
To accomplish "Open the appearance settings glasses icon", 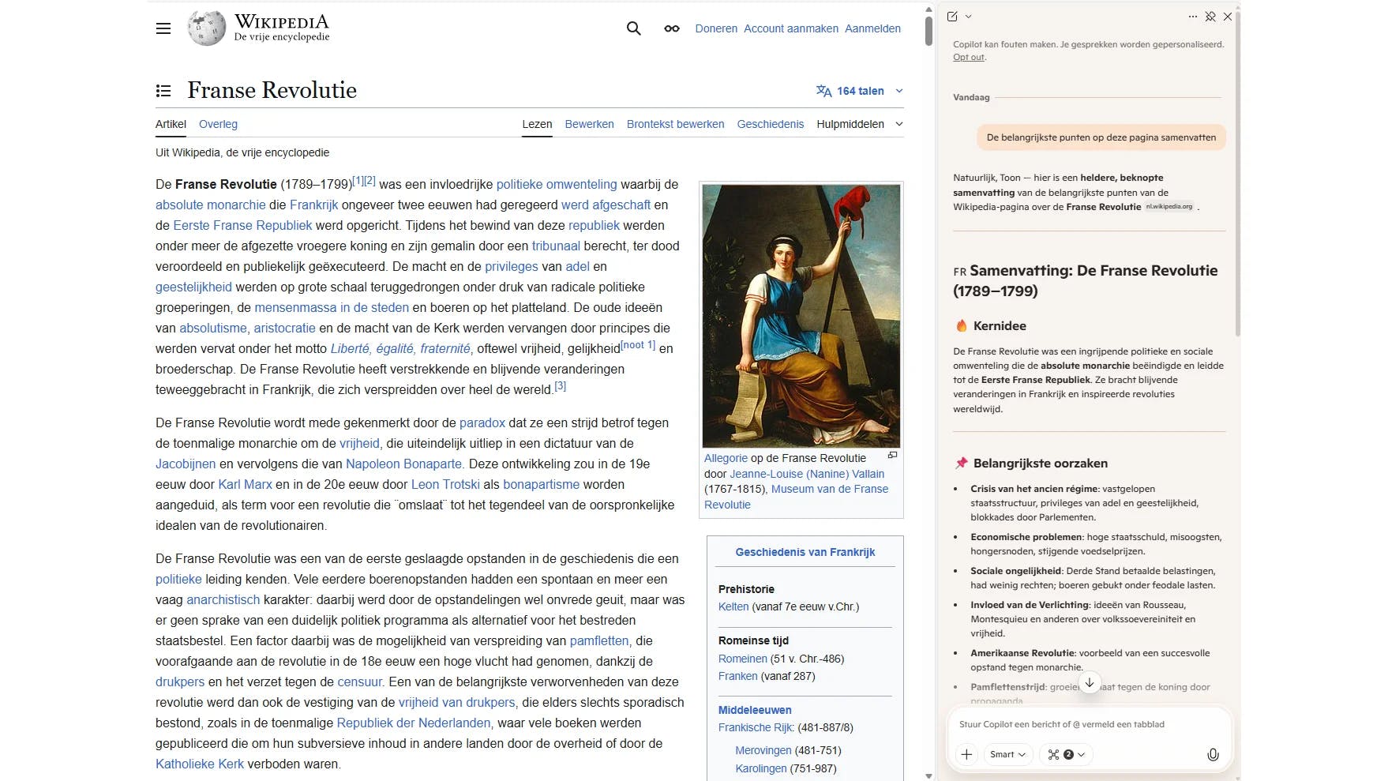I will 672,28.
